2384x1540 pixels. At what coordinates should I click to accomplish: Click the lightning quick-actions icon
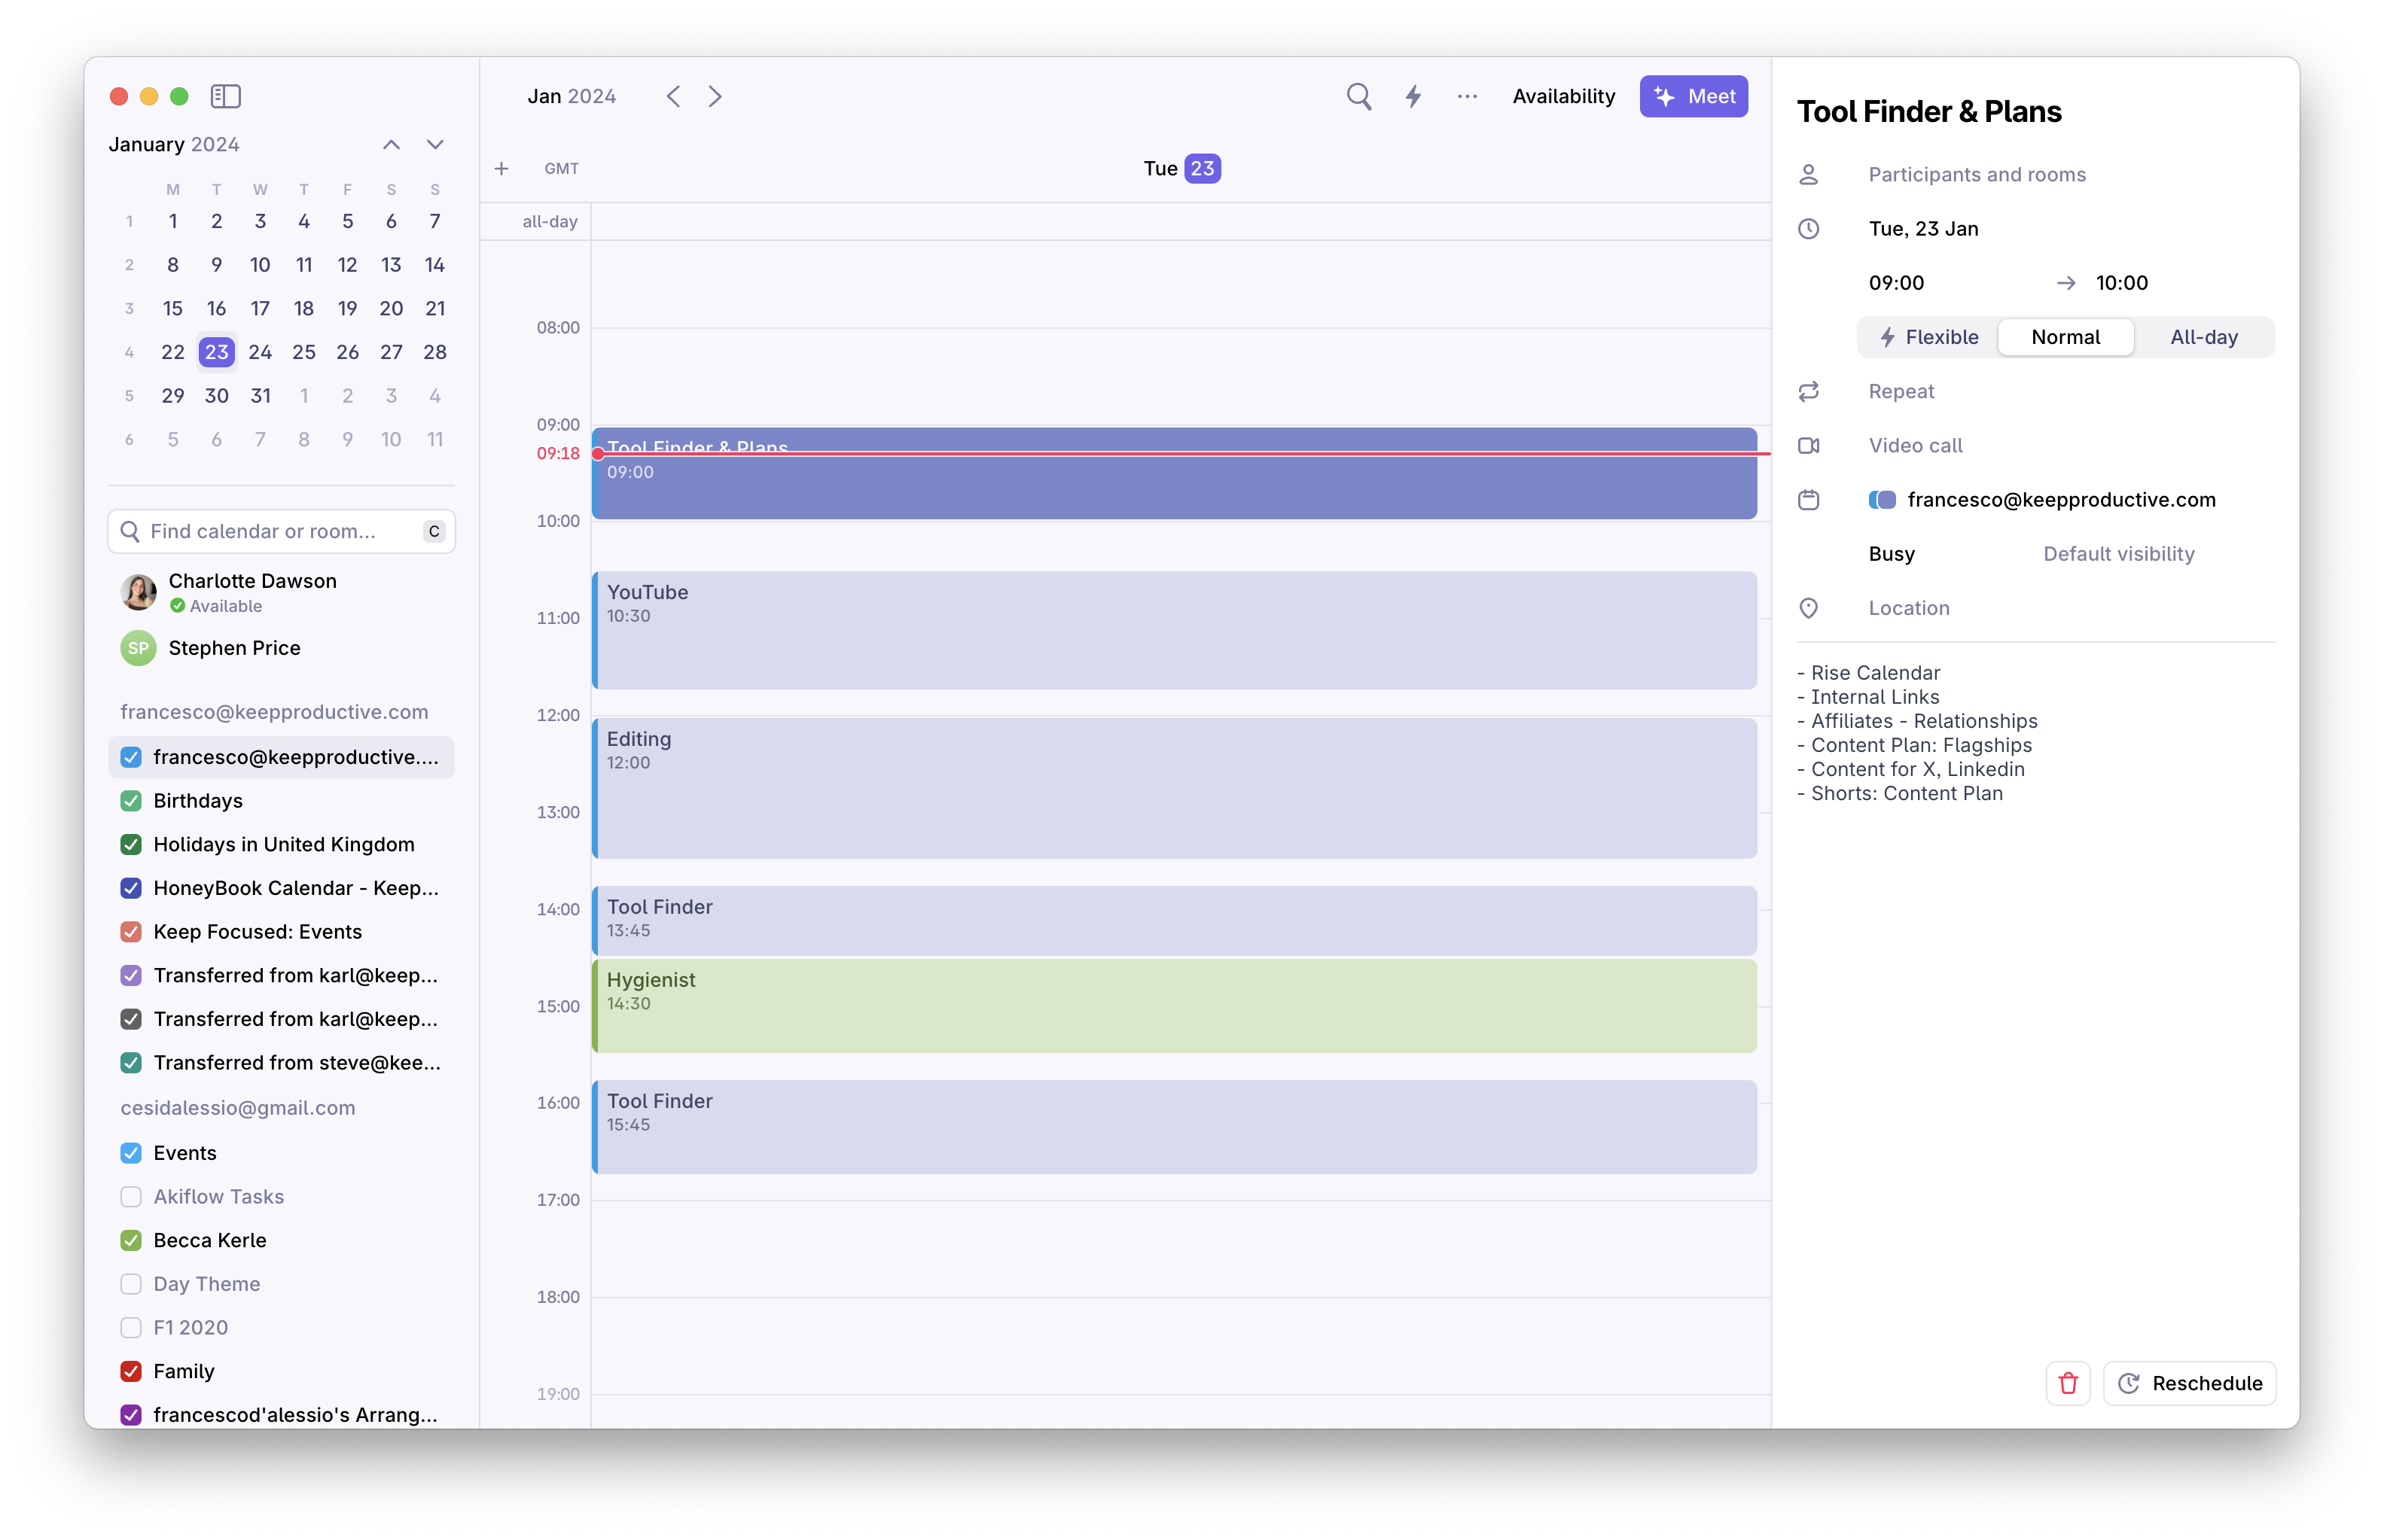[x=1413, y=96]
